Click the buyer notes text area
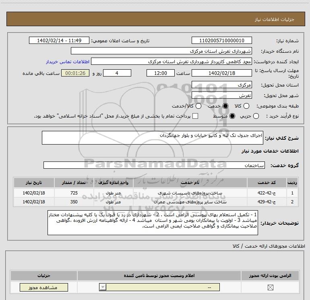310x300 pixels. coord(153,222)
